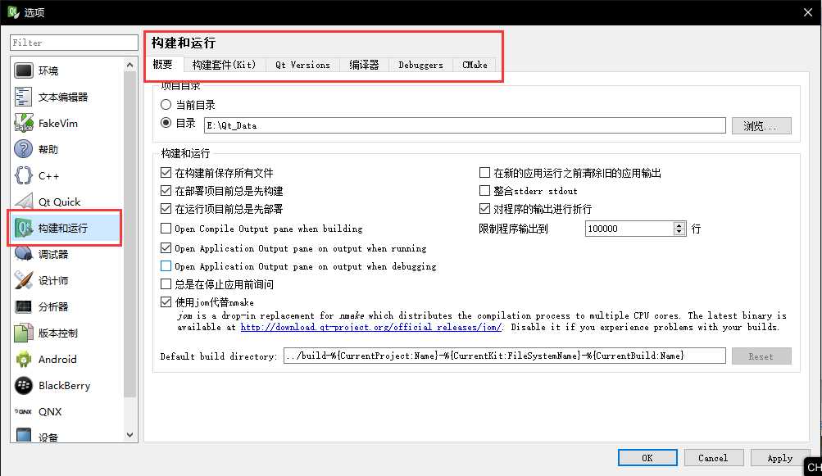This screenshot has width=822, height=476.
Task: Click the project directory path field
Action: tap(465, 125)
